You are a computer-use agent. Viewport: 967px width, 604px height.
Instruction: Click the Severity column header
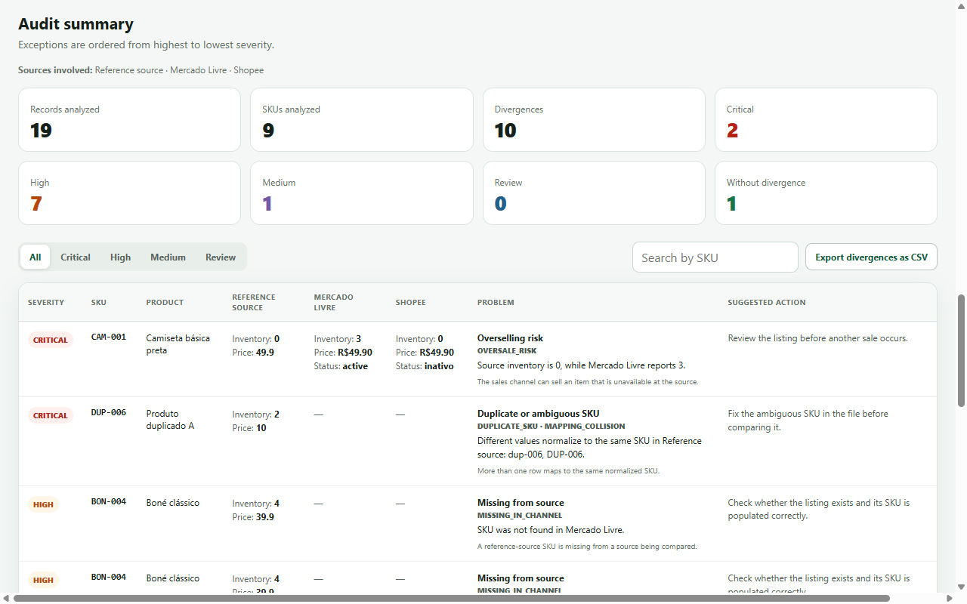[x=46, y=303]
